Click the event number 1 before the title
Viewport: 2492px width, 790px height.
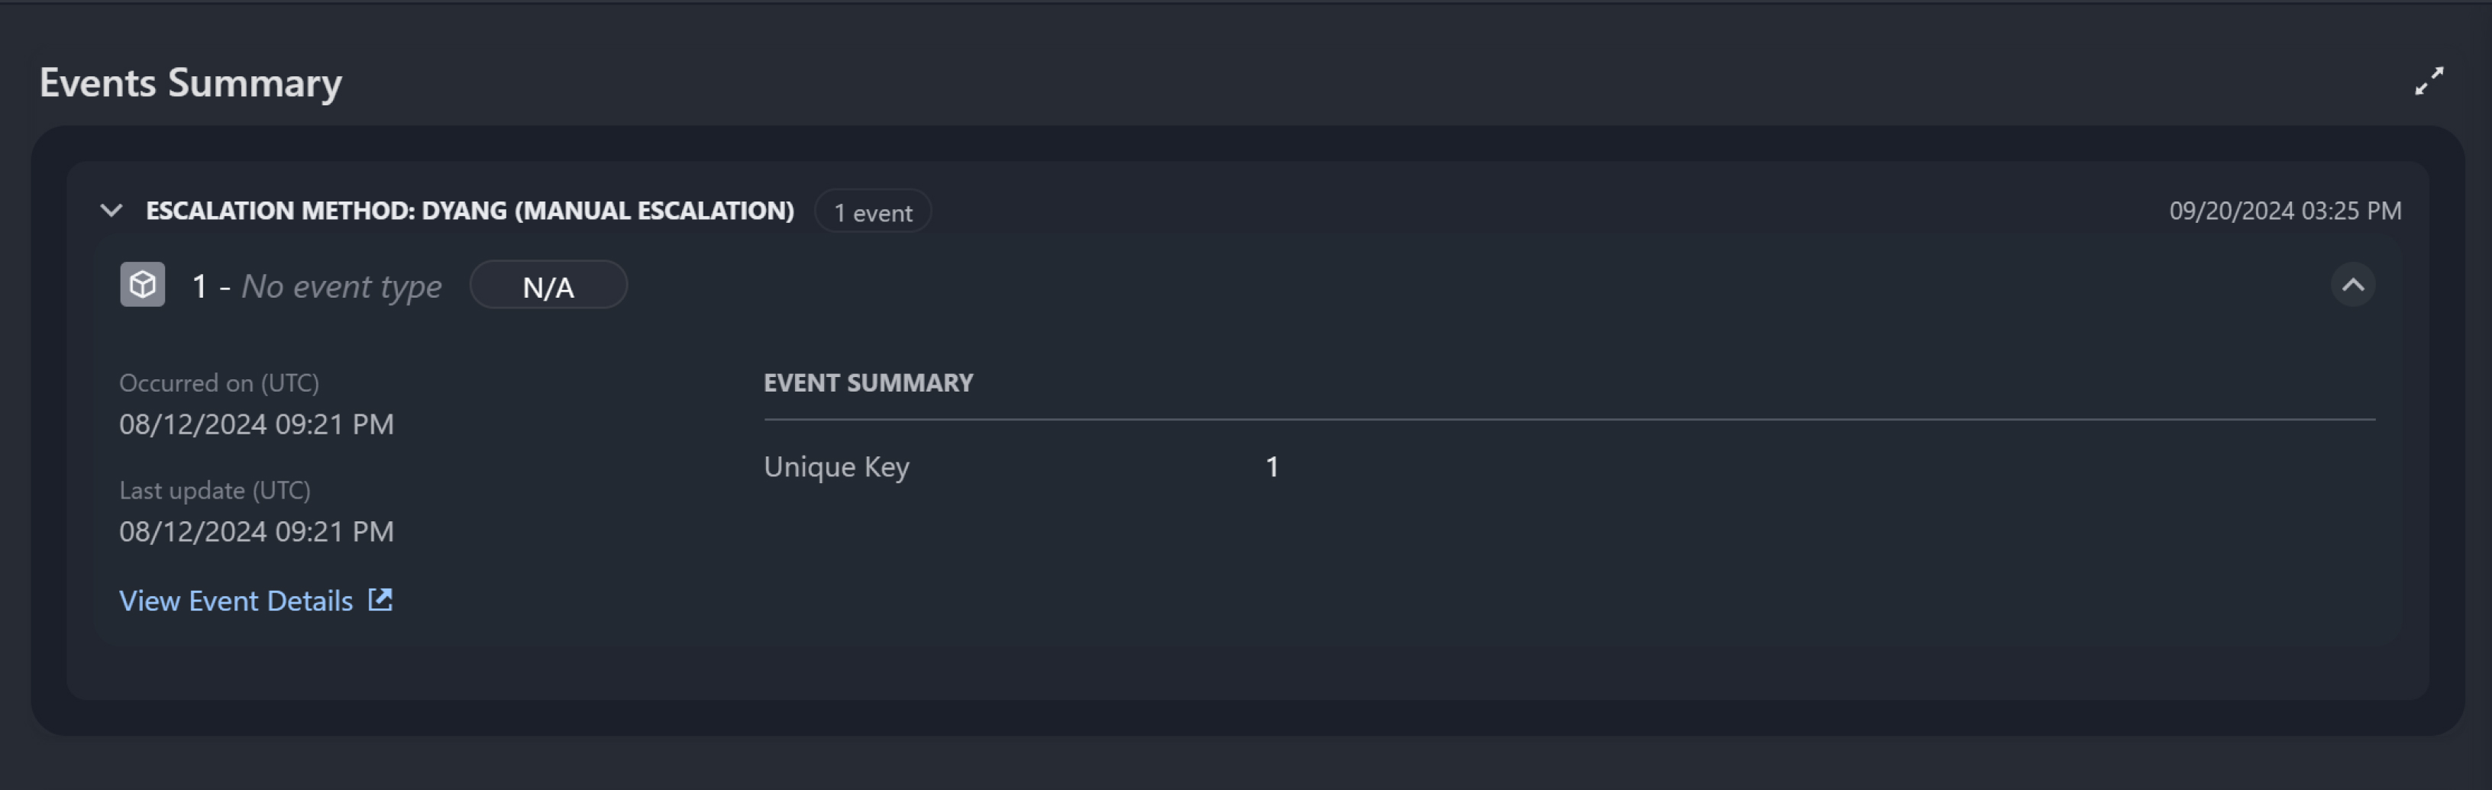199,286
